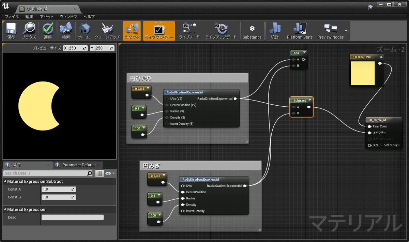Open the ブラウズ (Browse) toolbar icon

click(29, 31)
